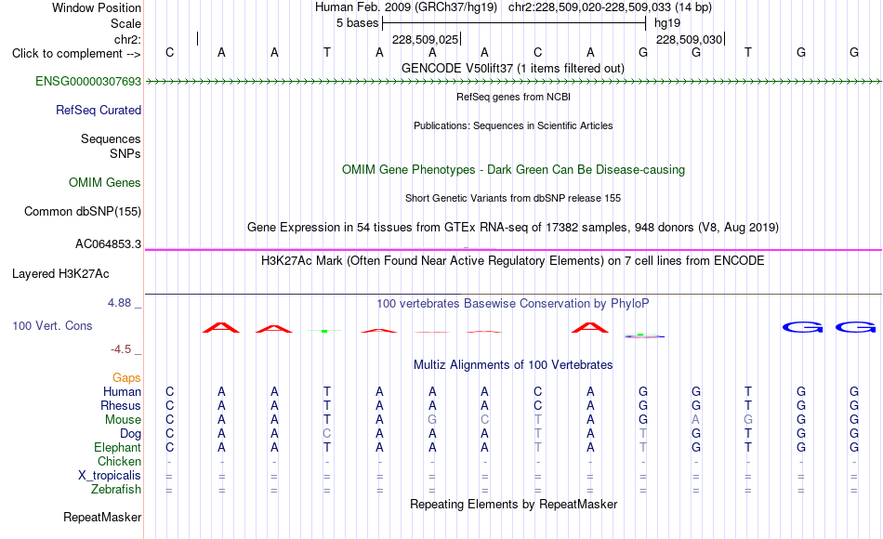Viewport: 883px width, 539px height.
Task: Click the OMIM Genes track label
Action: (105, 182)
